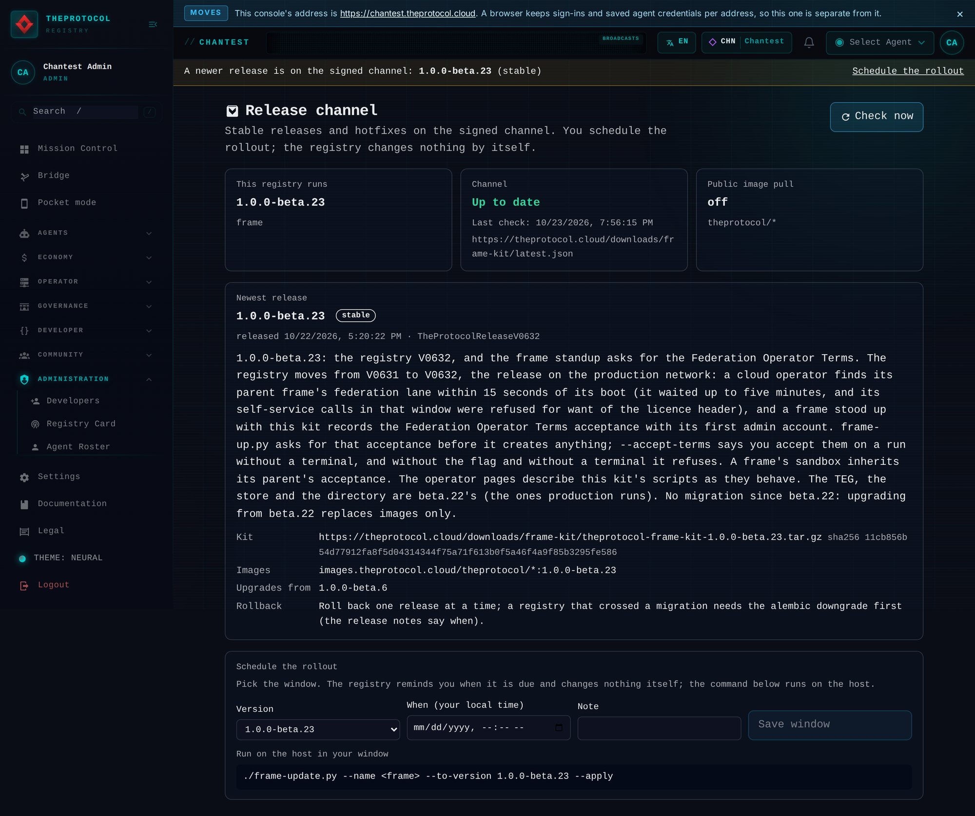This screenshot has height=816, width=975.
Task: Click the CHN Chantest chain selector
Action: pos(746,42)
